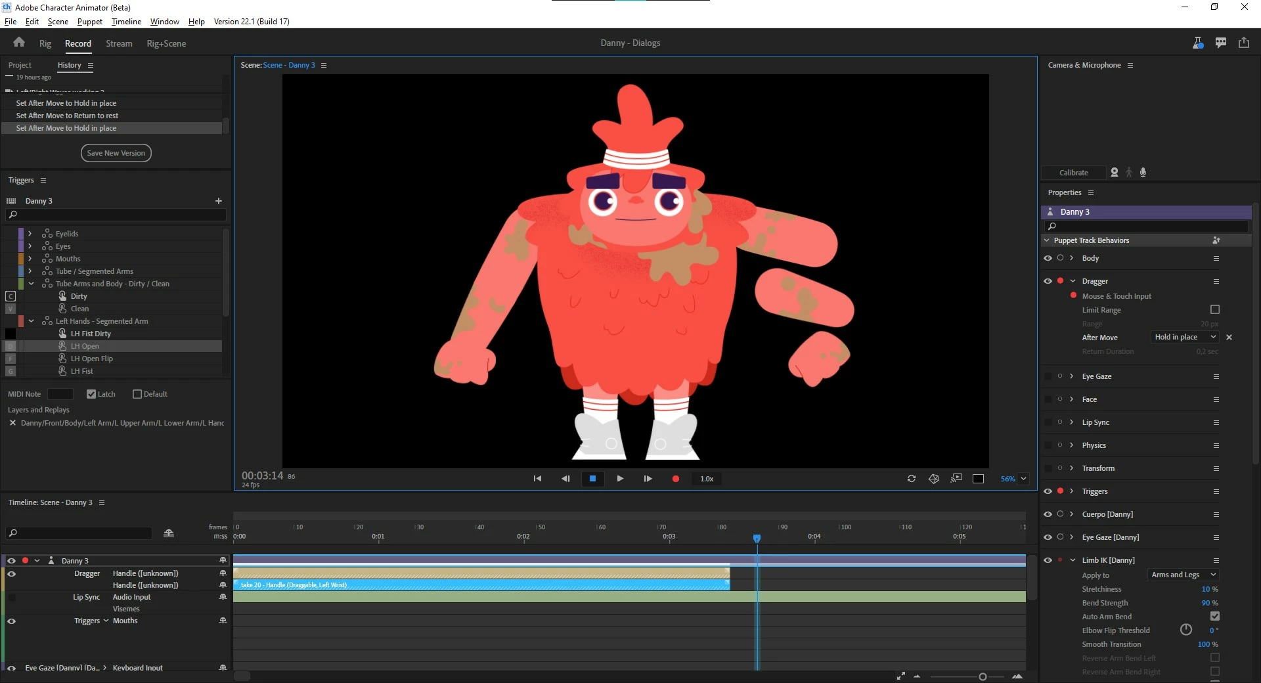Click Save New Version button
Image resolution: width=1261 pixels, height=683 pixels.
(x=116, y=153)
